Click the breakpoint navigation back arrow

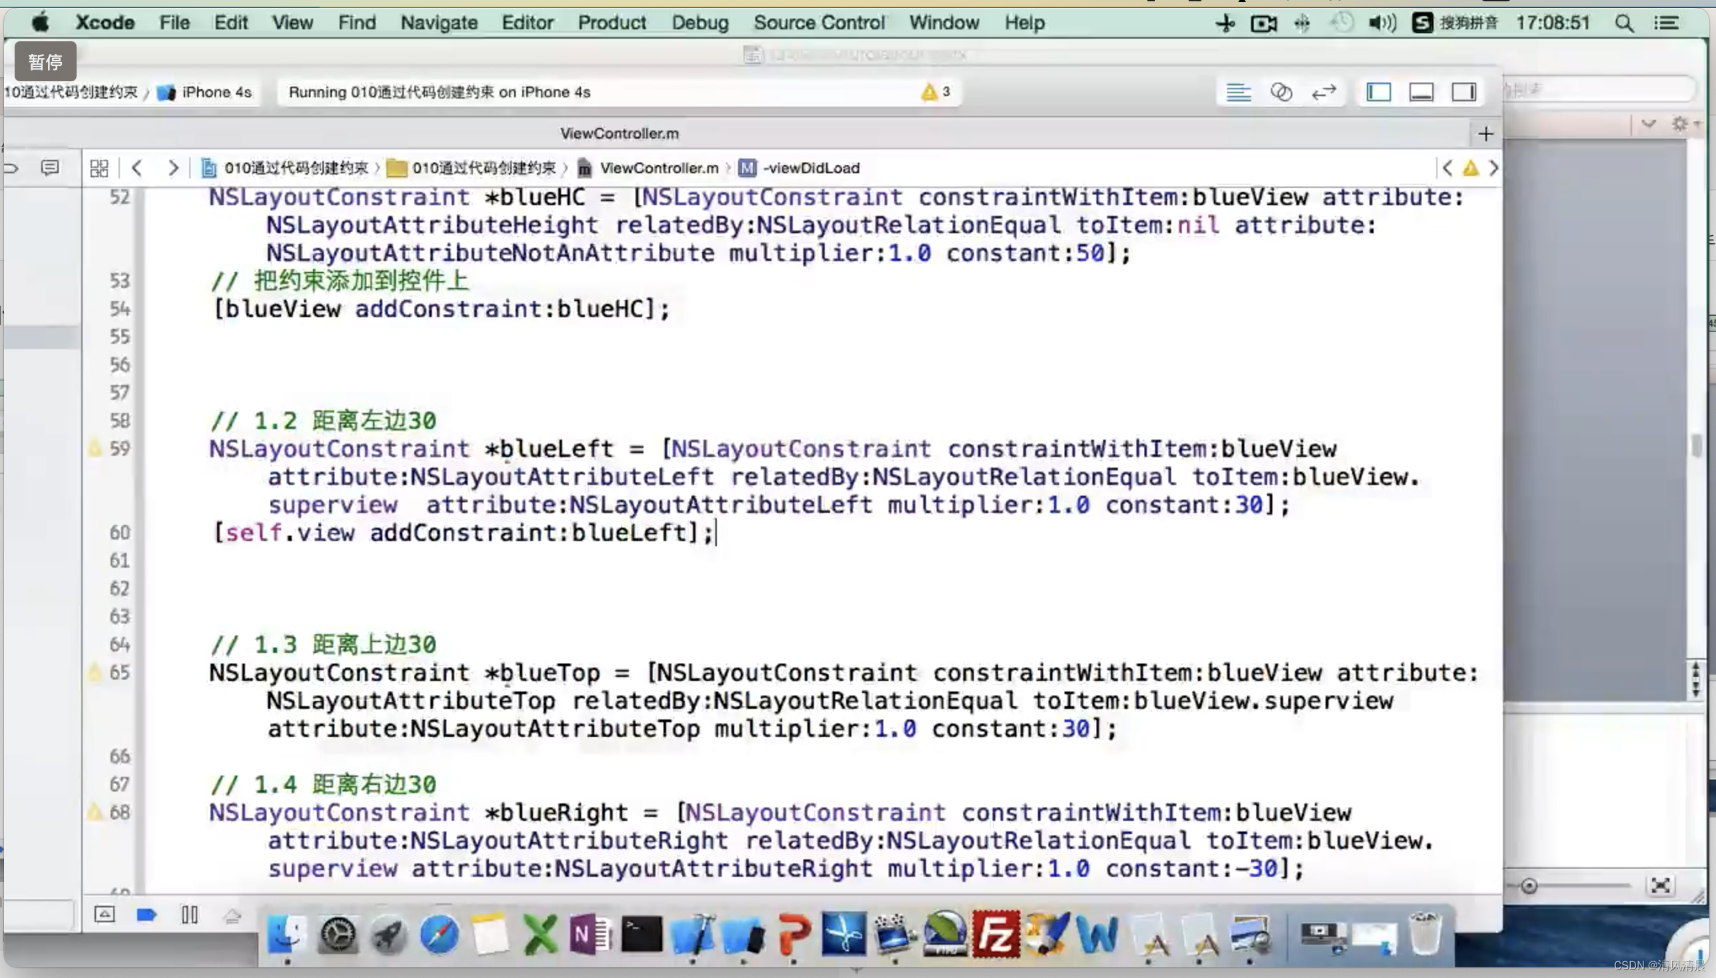pos(138,167)
